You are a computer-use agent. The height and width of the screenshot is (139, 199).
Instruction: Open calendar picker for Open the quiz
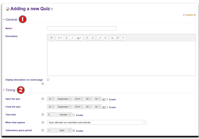pos(103,99)
